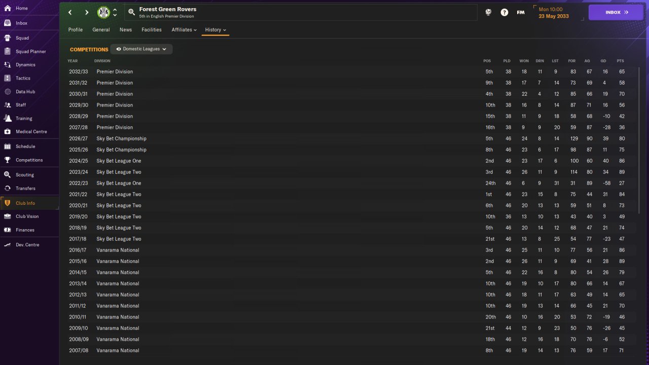Viewport: 649px width, 365px height.
Task: Open Sky Bet League Two for 2021/22
Action: [119, 195]
